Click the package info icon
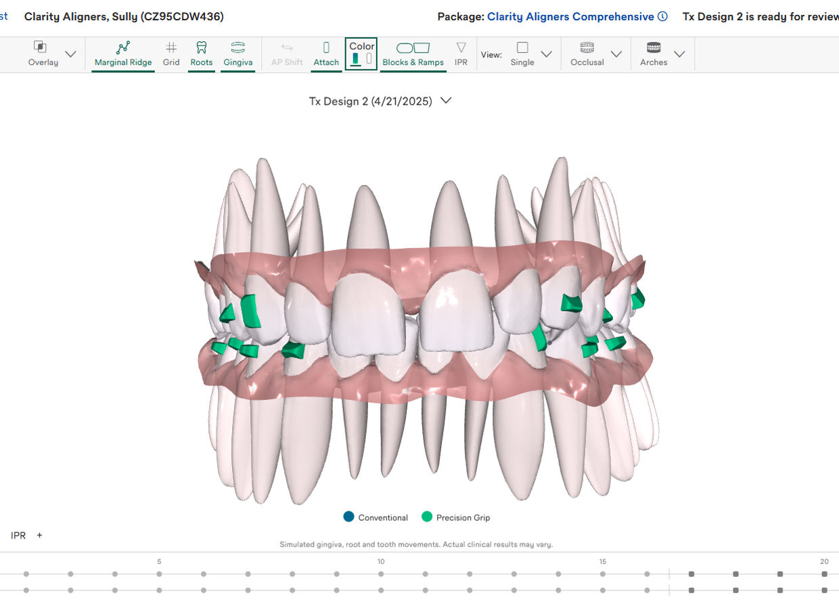The height and width of the screenshot is (608, 839). (x=662, y=16)
